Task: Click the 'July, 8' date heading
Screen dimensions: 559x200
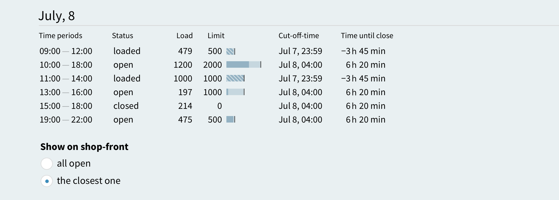Action: (57, 16)
